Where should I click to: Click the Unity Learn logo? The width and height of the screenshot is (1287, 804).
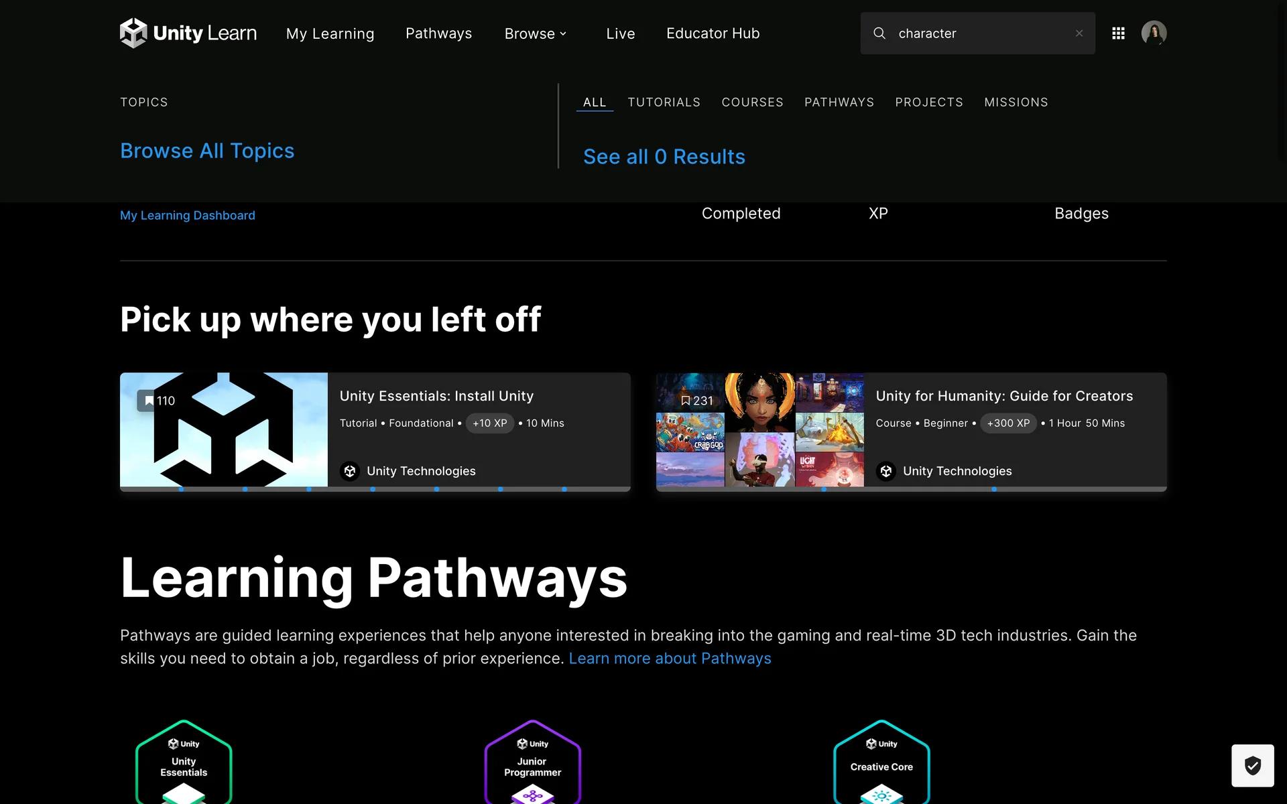click(188, 33)
